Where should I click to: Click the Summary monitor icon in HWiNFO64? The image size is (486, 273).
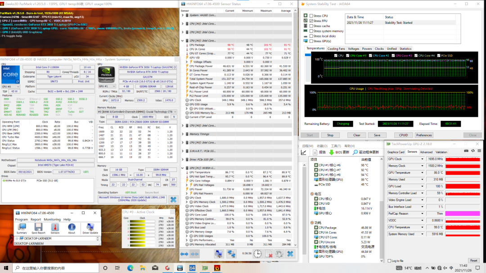pos(22,228)
